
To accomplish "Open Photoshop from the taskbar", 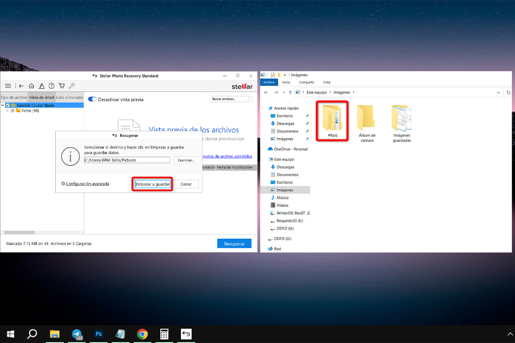I will 99,334.
